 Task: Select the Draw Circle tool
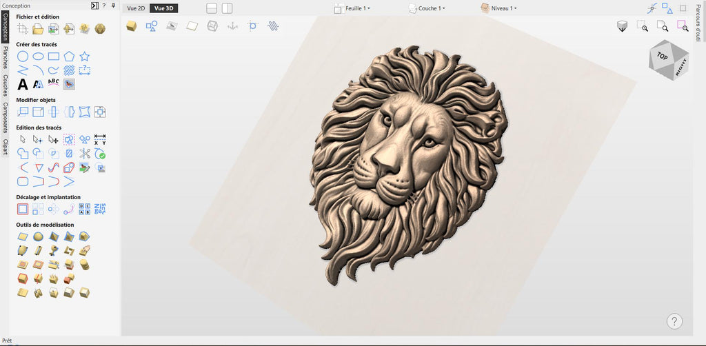23,57
